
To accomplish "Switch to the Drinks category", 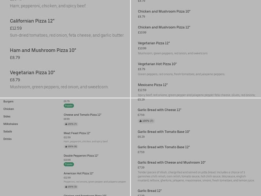I will 7,139.
